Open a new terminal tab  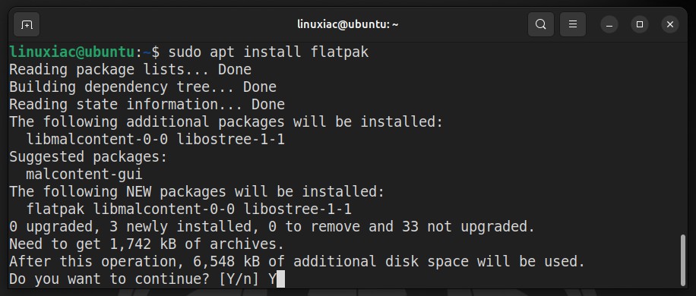[x=27, y=24]
